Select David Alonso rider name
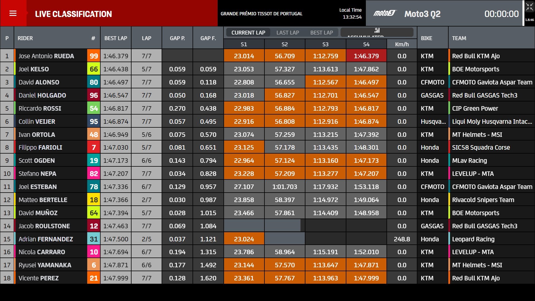The image size is (535, 301). pyautogui.click(x=39, y=82)
